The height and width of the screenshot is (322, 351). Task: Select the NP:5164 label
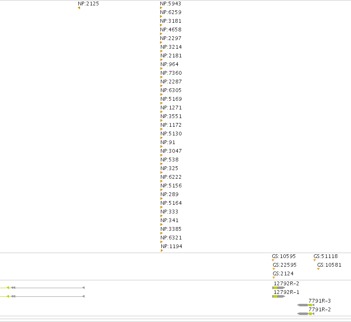pyautogui.click(x=171, y=203)
